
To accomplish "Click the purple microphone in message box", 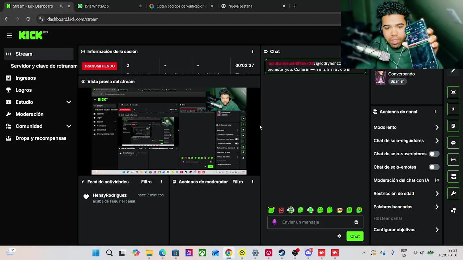I will tap(274, 222).
